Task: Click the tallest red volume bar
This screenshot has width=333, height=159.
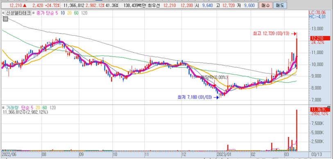Action: click(x=297, y=130)
